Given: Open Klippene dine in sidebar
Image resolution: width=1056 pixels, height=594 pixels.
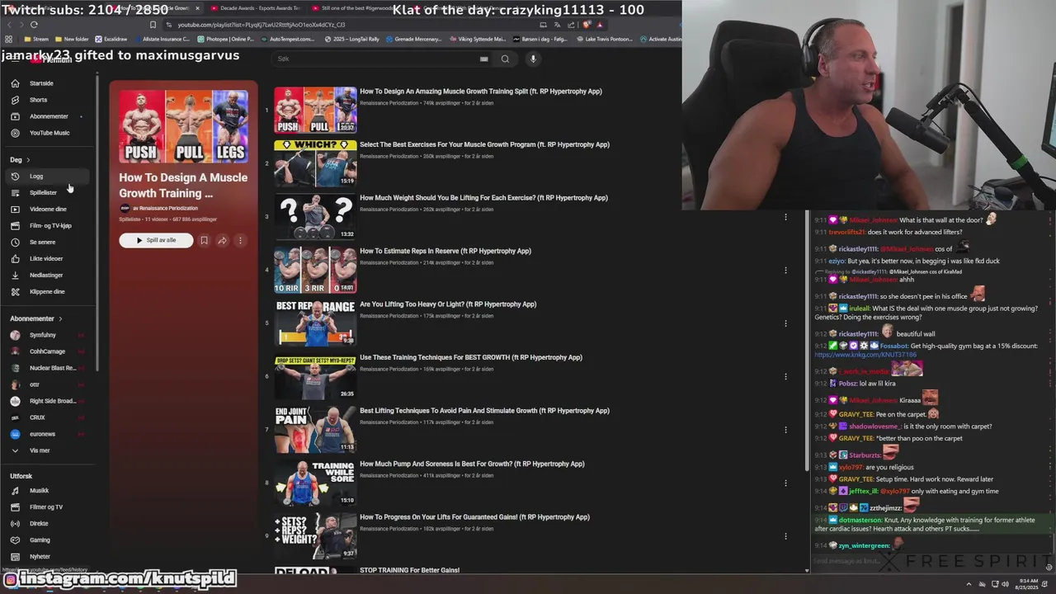Looking at the screenshot, I should click(x=47, y=291).
